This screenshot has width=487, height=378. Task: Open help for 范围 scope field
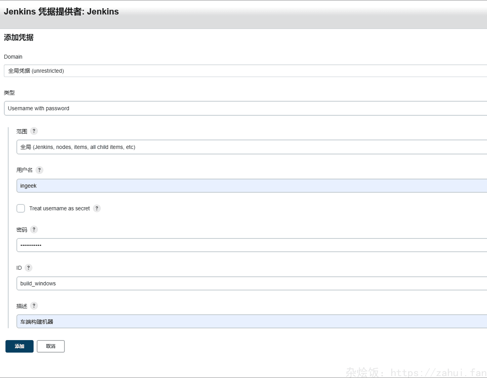(34, 131)
